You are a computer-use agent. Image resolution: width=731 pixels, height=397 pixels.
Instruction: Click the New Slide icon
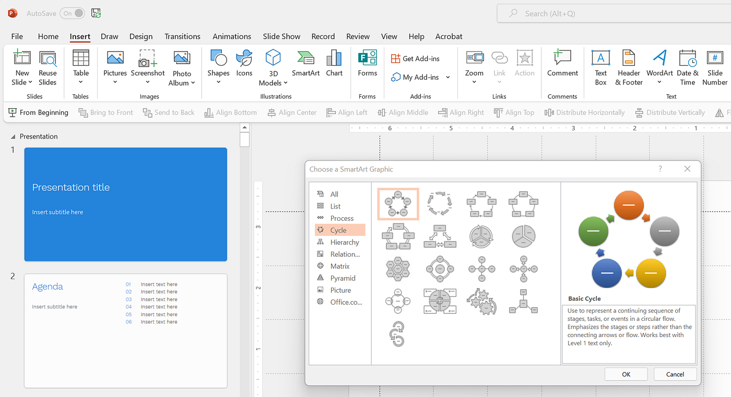pos(22,58)
